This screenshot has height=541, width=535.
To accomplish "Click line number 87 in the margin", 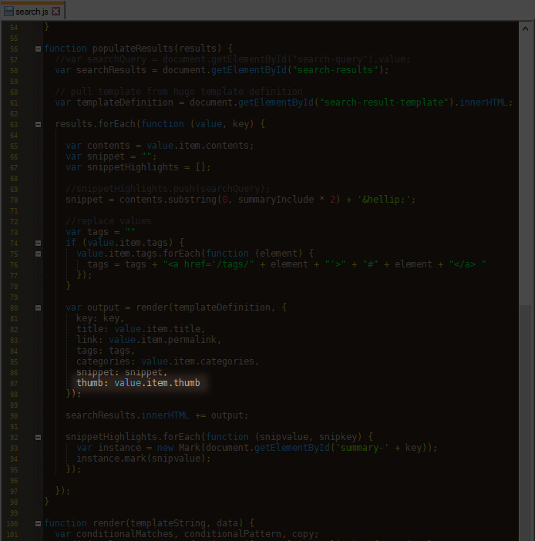I will tap(15, 383).
